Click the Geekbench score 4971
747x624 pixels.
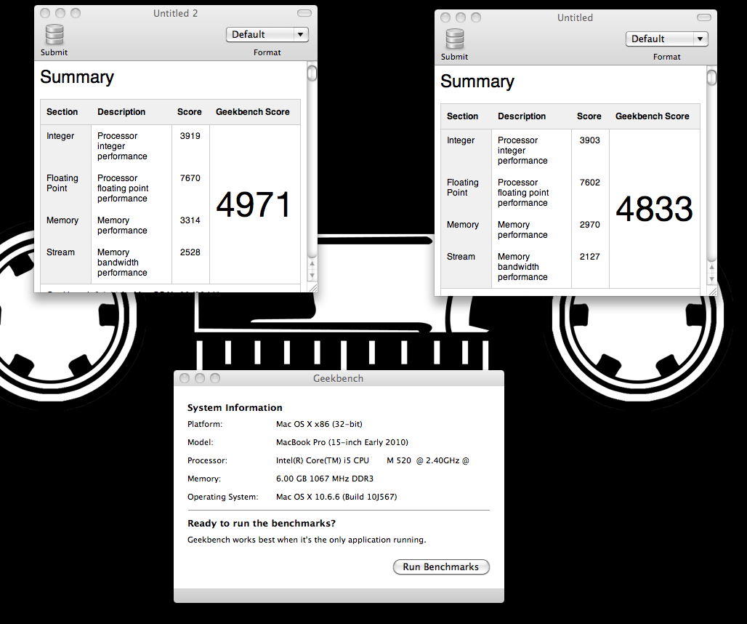[253, 204]
